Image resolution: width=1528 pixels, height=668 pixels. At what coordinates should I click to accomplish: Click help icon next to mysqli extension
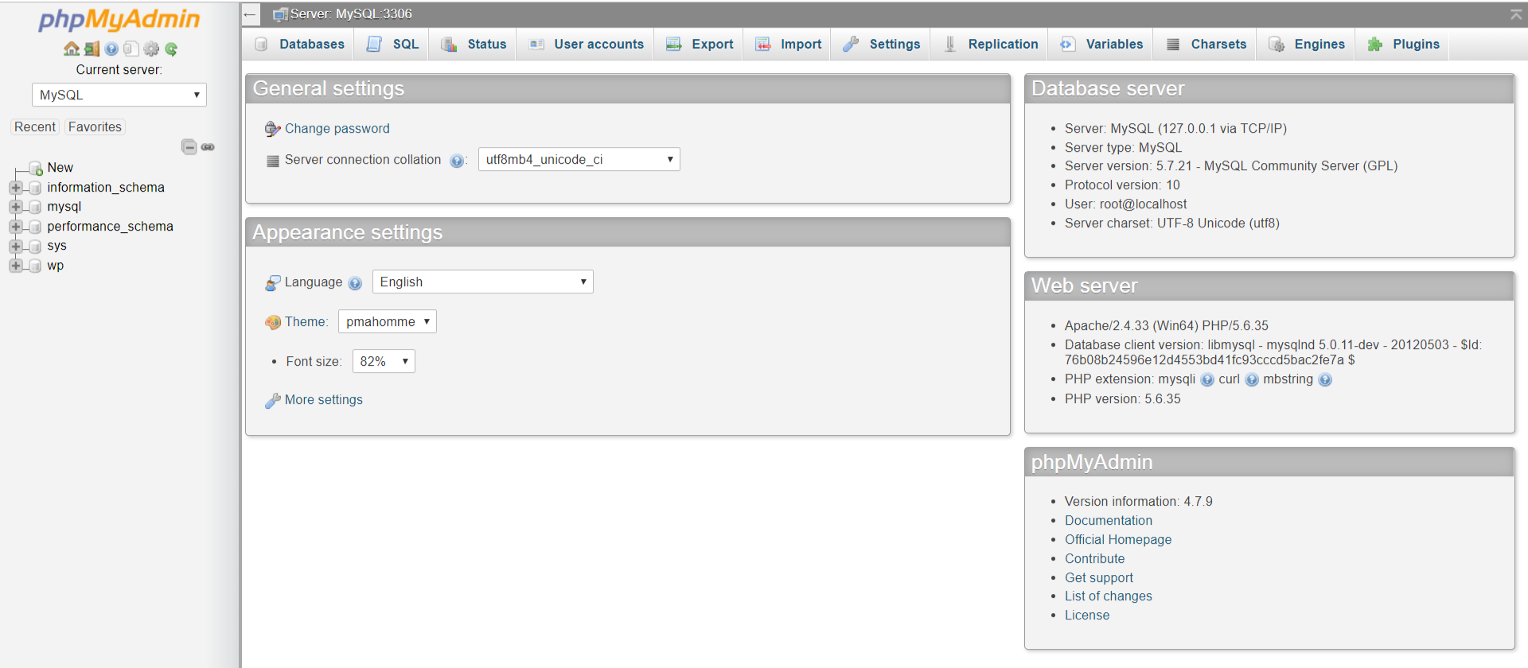click(x=1207, y=380)
